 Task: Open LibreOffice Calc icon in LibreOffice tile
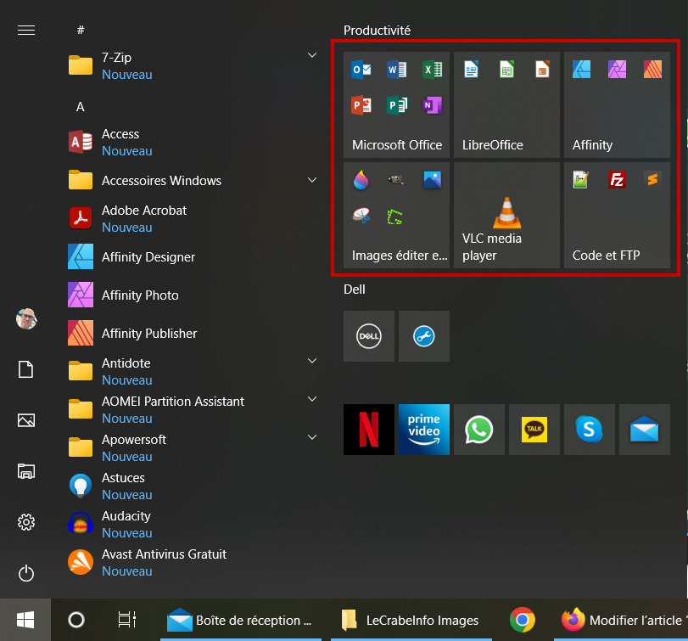coord(506,70)
